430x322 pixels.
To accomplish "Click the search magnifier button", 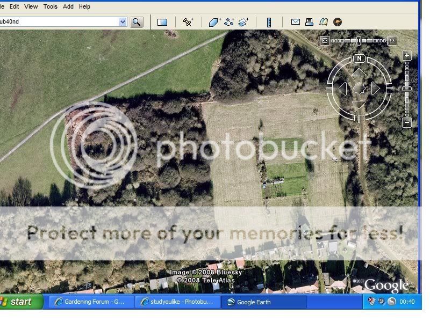I will 137,22.
